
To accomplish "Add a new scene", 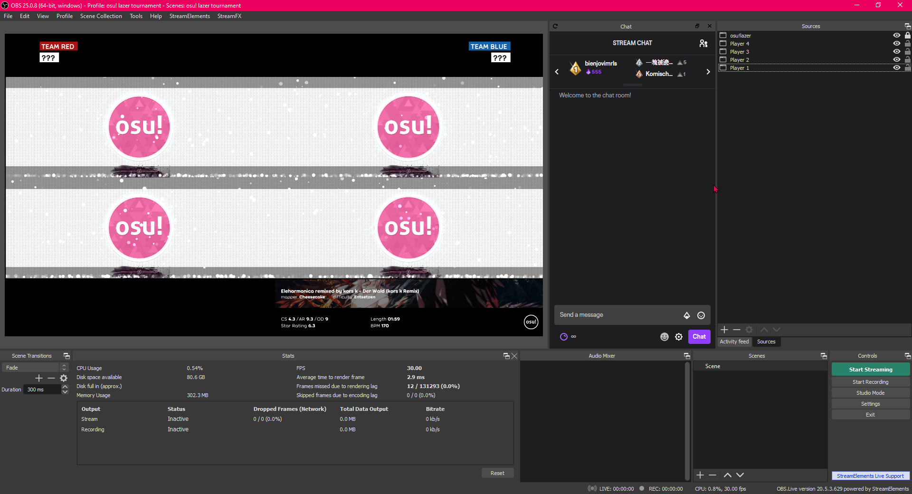I will [x=700, y=475].
